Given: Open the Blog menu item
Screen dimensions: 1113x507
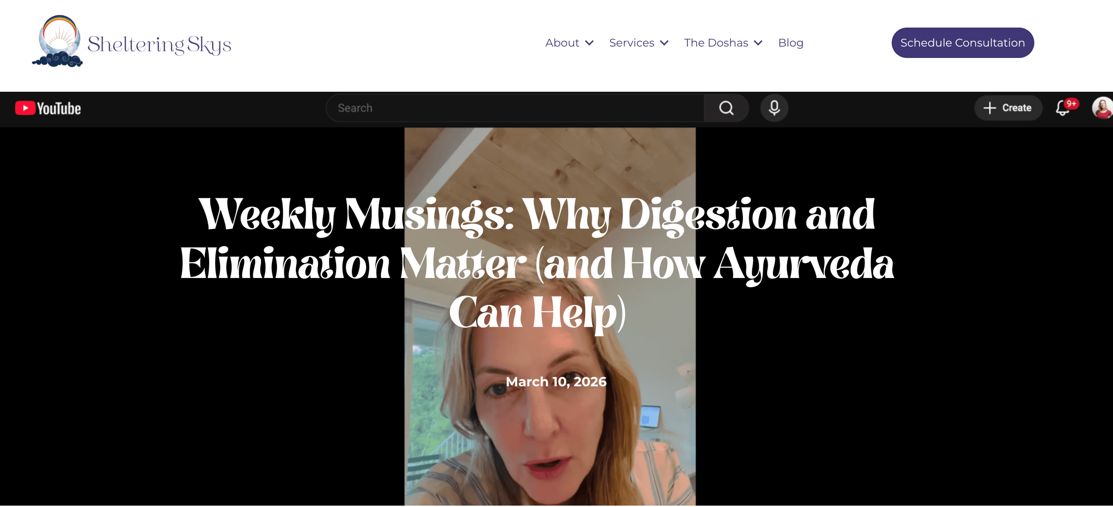Looking at the screenshot, I should [x=791, y=43].
